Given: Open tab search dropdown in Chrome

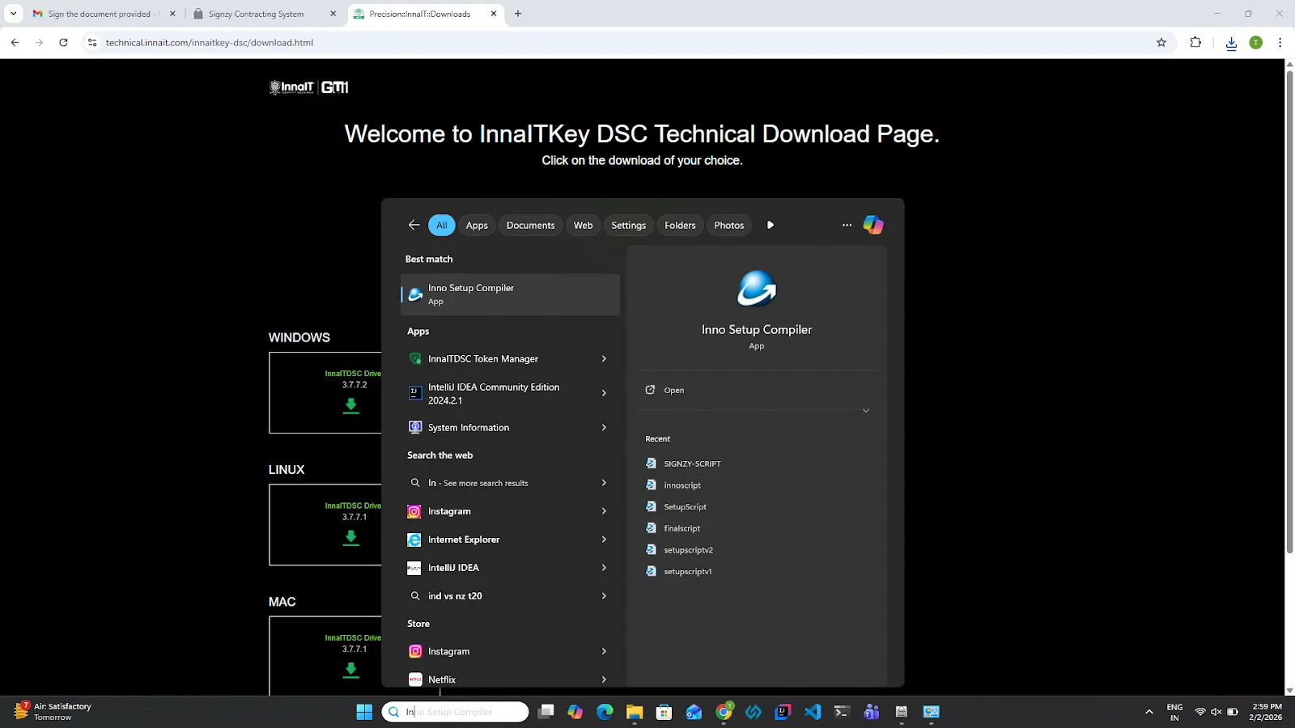Looking at the screenshot, I should (13, 14).
